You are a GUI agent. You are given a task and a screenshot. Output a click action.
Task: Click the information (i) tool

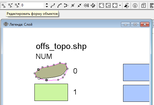[135, 6]
